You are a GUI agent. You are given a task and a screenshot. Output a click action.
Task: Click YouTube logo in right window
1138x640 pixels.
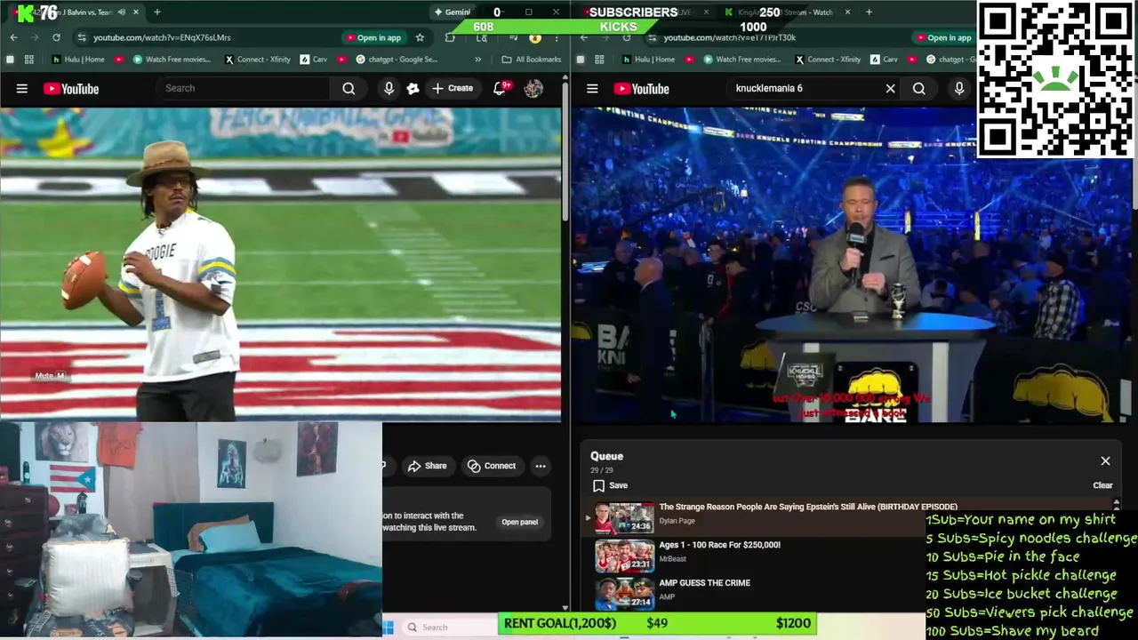coord(641,89)
